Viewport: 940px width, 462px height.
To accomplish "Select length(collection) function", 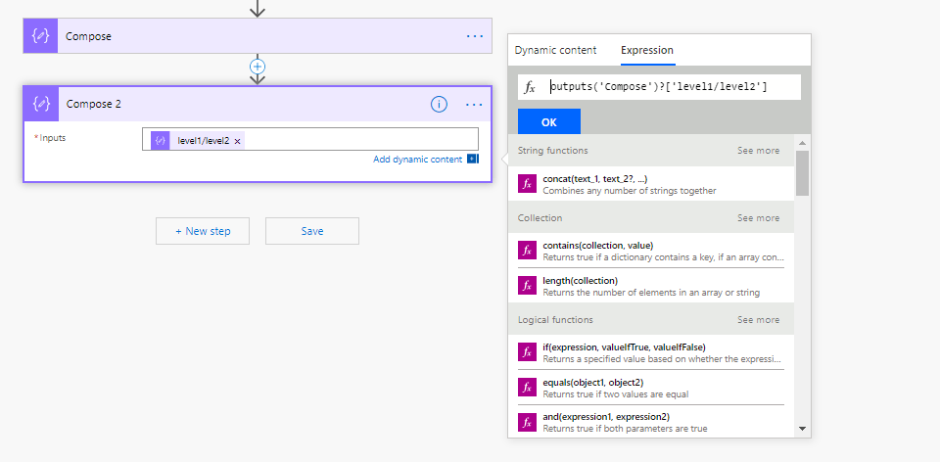I will tap(651, 286).
